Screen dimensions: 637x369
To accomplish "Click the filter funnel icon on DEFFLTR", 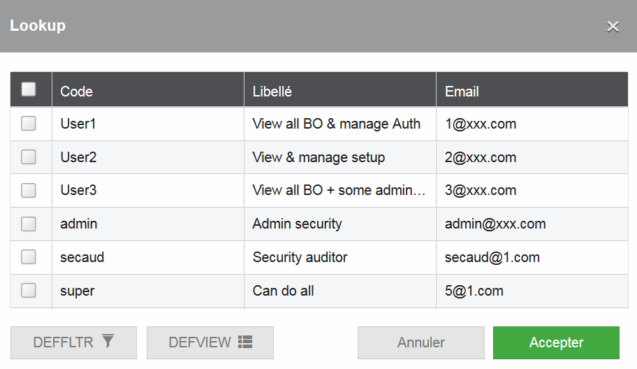I will (x=108, y=341).
